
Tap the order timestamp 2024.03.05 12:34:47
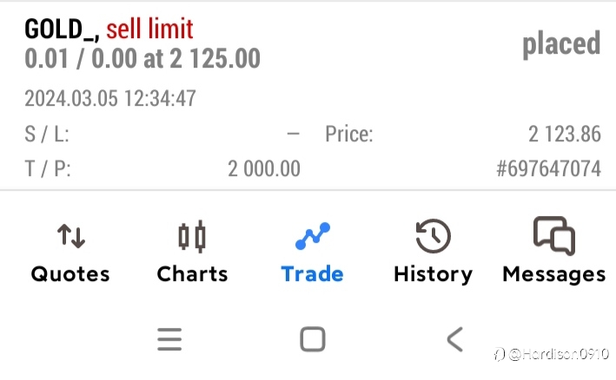tap(110, 98)
